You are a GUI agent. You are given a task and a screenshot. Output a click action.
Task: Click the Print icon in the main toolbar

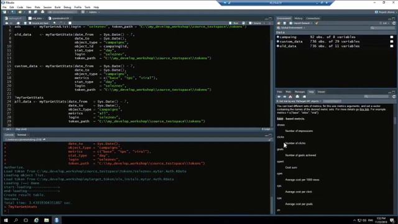click(x=42, y=12)
